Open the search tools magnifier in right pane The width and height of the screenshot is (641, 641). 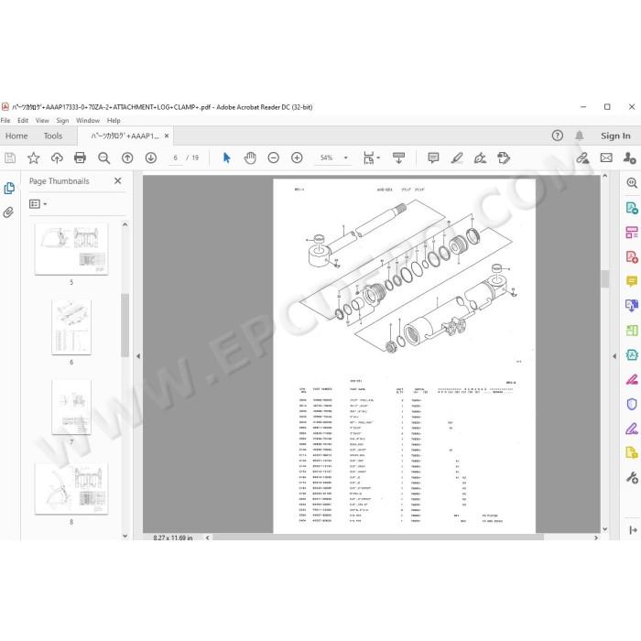pyautogui.click(x=632, y=183)
